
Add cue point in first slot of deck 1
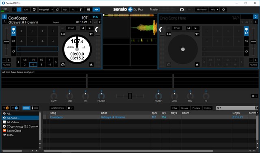(x=22, y=31)
